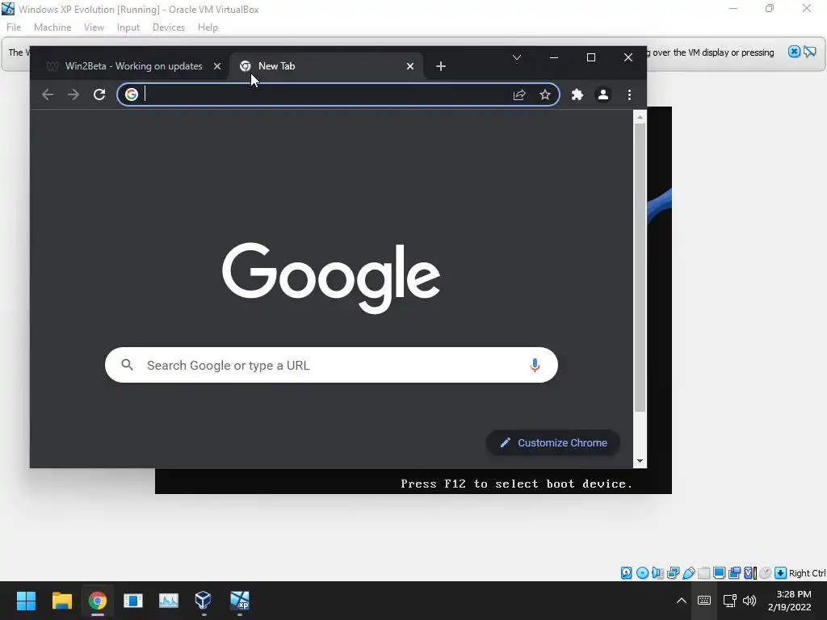The image size is (827, 620).
Task: Open the VirtualBox Devices menu
Action: [168, 27]
